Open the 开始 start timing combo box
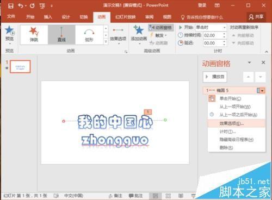The image size is (272, 200). click(211, 28)
